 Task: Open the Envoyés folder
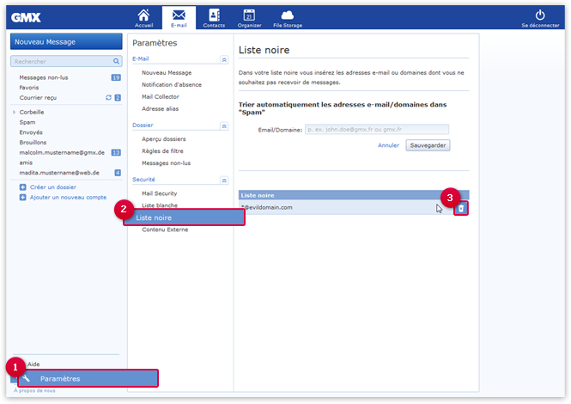click(x=31, y=132)
